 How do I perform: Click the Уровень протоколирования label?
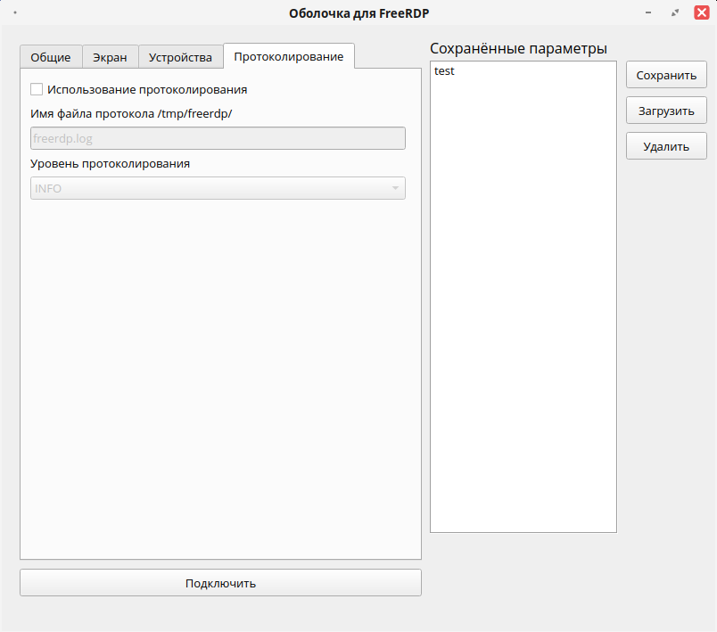[111, 164]
